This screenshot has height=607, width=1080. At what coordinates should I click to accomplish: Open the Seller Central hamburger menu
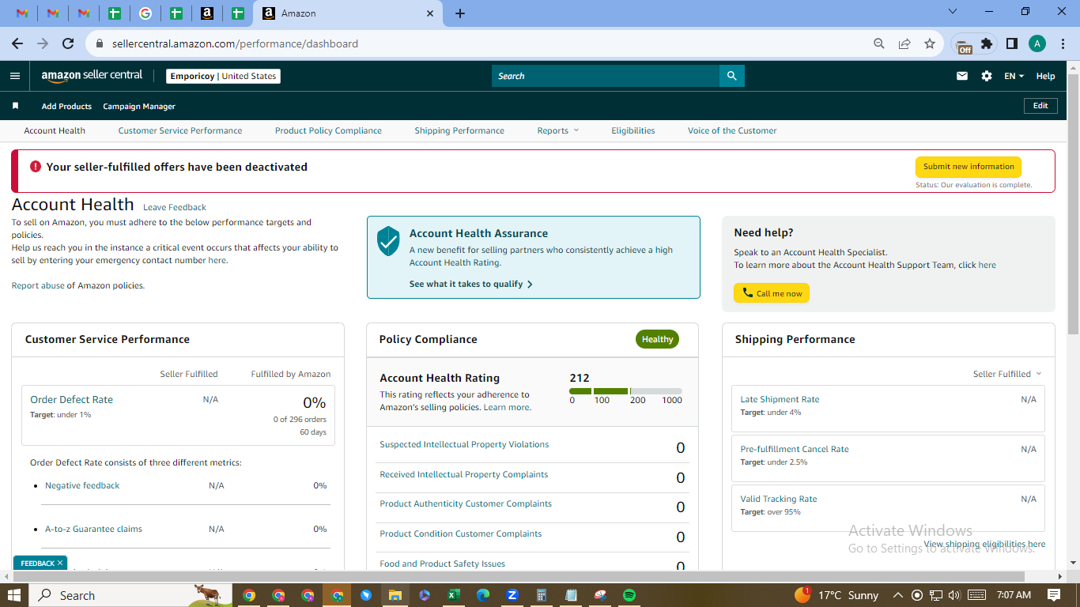[15, 76]
